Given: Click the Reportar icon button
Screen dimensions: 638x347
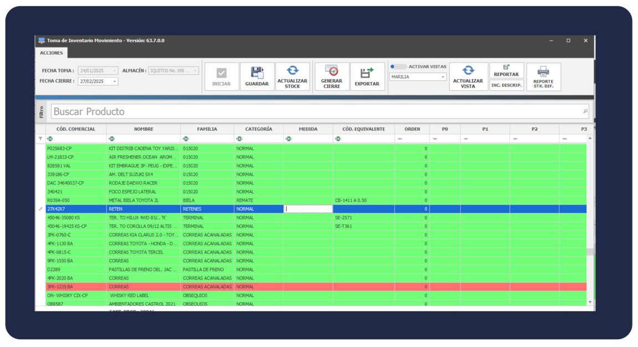Looking at the screenshot, I should [506, 67].
